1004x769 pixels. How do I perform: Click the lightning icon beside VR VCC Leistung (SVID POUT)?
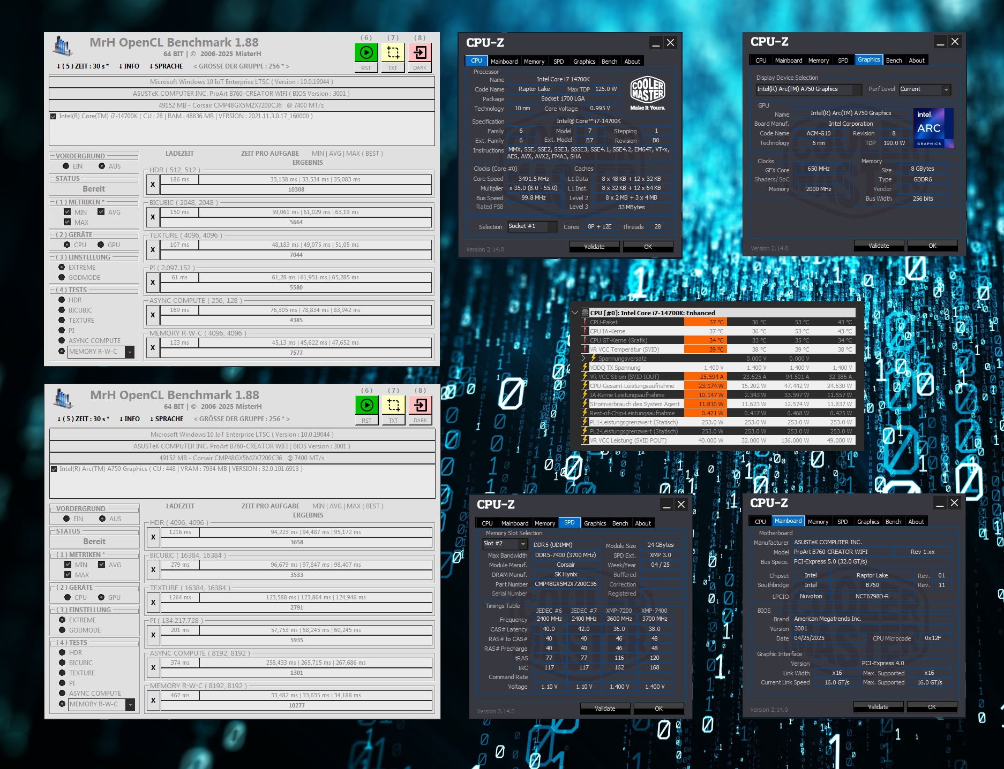(x=585, y=440)
